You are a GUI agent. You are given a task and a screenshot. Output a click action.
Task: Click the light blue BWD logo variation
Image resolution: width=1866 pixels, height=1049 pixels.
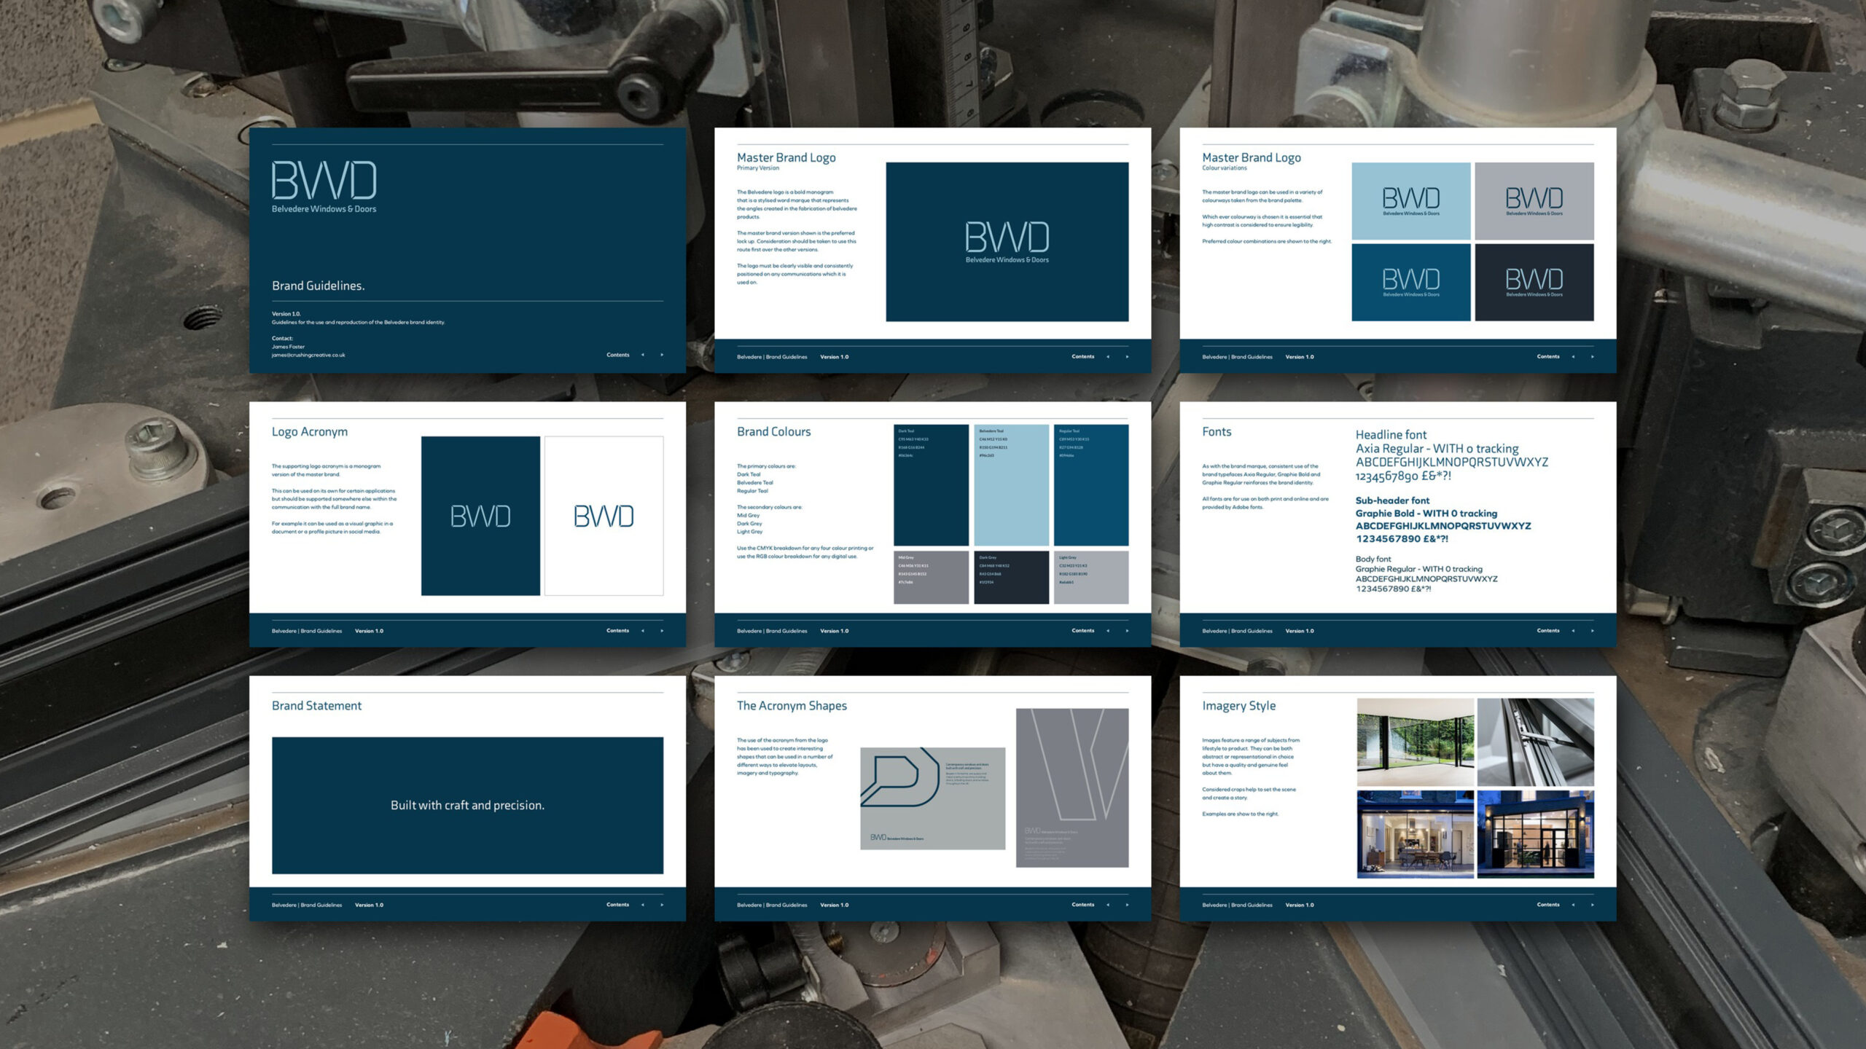click(x=1411, y=201)
